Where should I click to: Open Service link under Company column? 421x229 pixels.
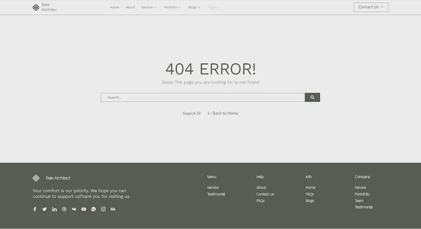coord(360,188)
